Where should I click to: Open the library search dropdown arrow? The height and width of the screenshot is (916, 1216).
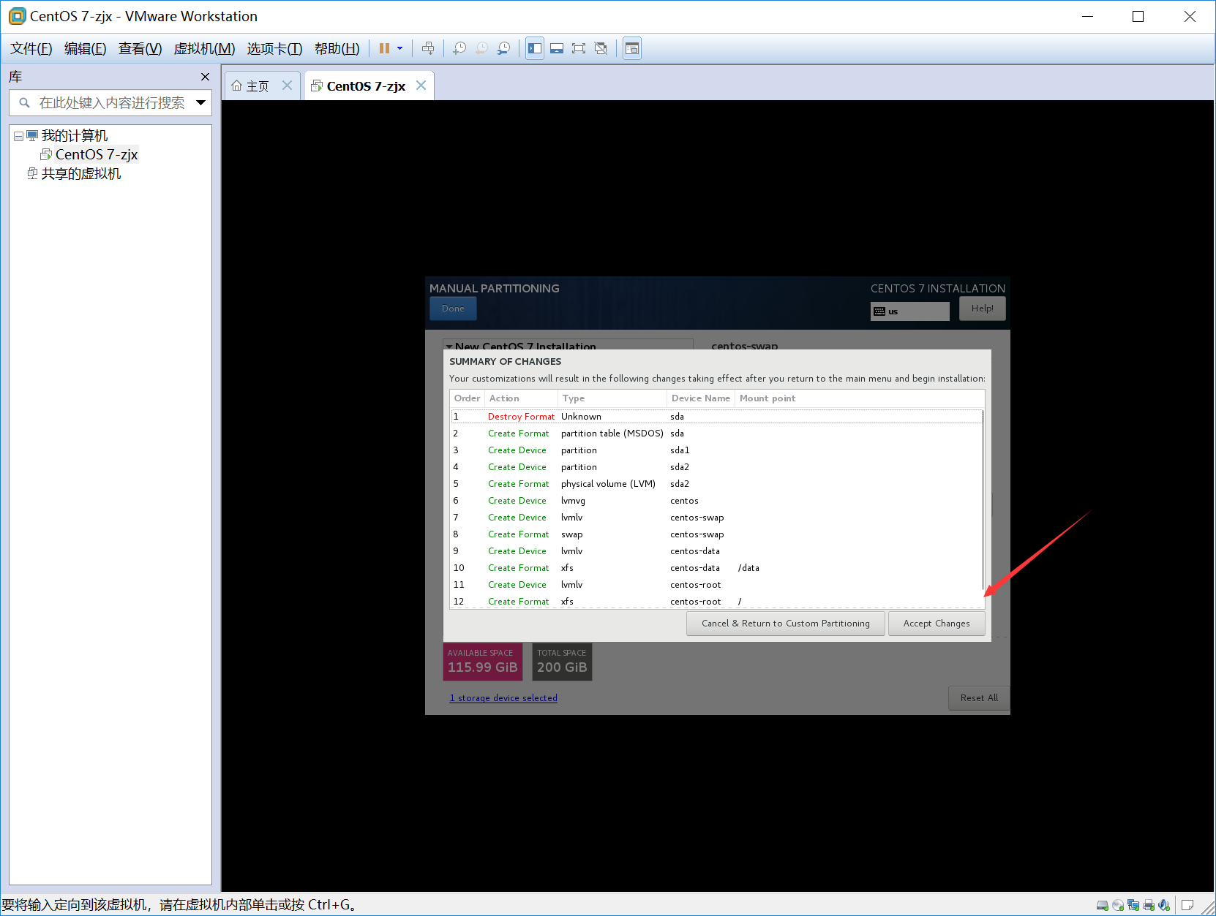(x=201, y=103)
